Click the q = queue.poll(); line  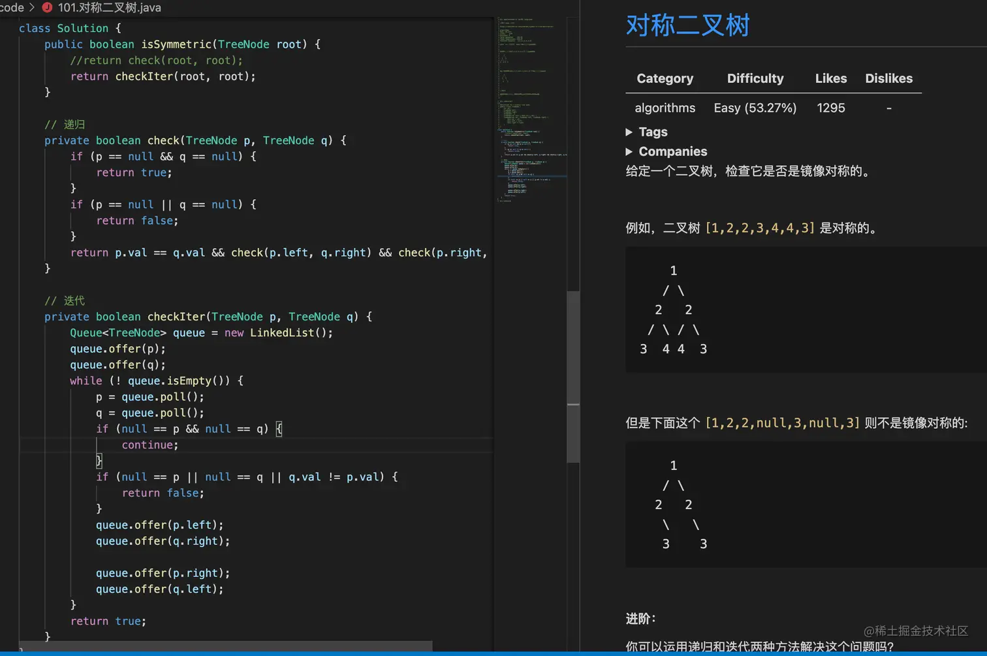[150, 413]
